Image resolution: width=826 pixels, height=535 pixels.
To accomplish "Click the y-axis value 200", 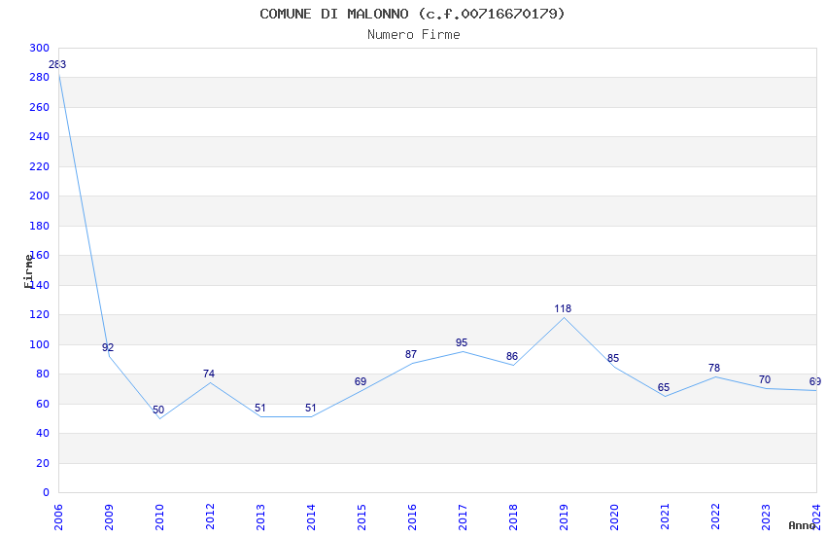I will tap(40, 196).
